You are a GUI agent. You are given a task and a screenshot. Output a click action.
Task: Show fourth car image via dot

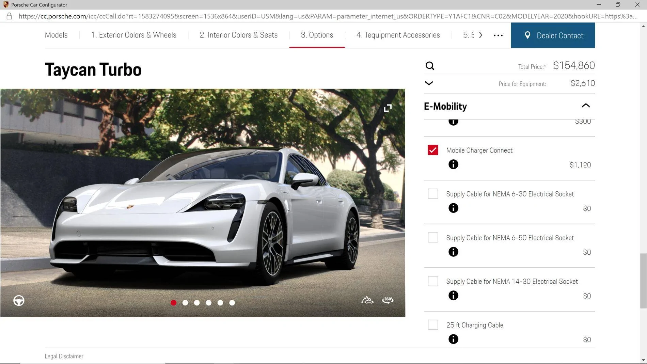pos(209,303)
